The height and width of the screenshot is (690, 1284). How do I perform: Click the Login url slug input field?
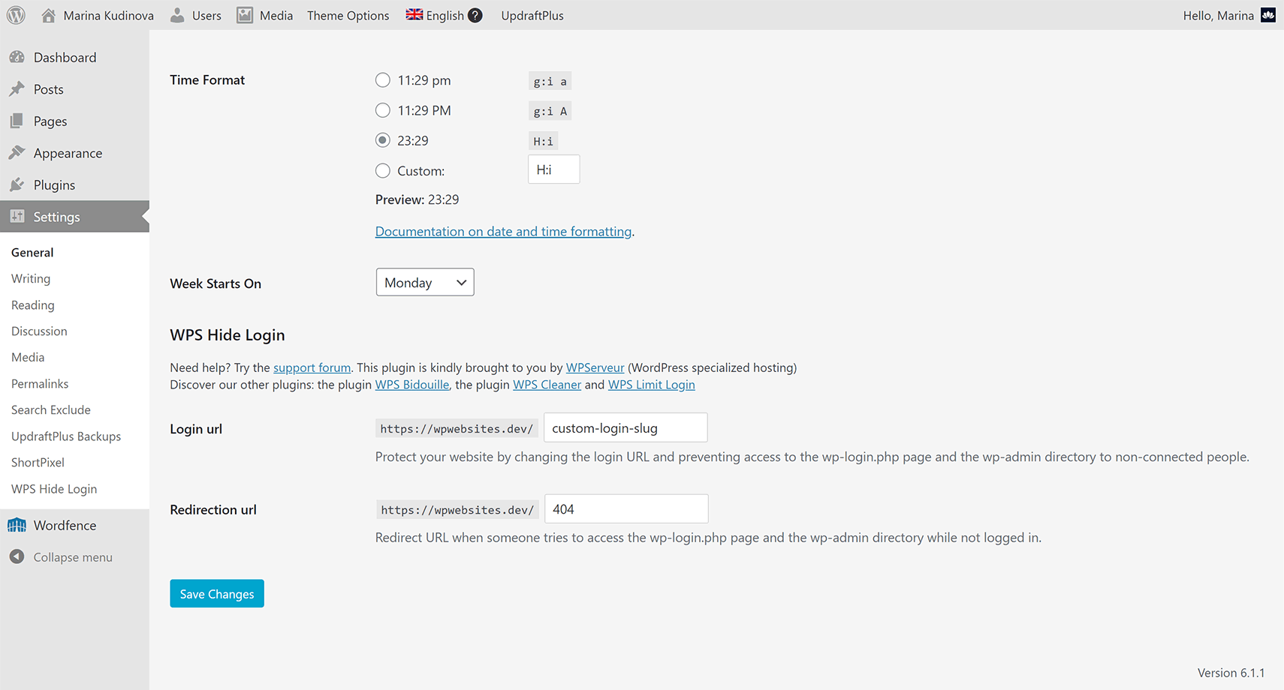pyautogui.click(x=625, y=427)
